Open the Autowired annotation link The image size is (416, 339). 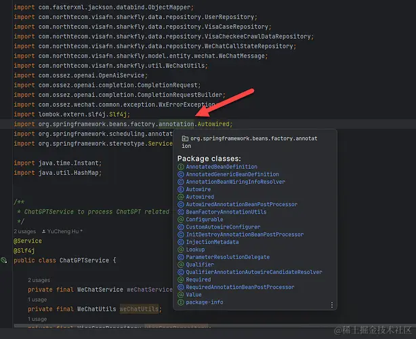(200, 197)
